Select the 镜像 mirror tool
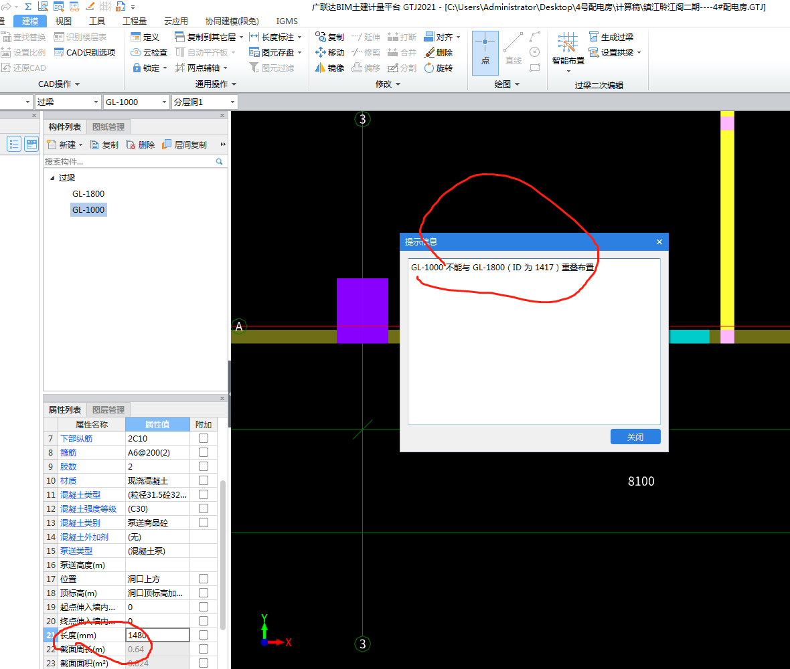This screenshot has height=669, width=790. point(330,68)
